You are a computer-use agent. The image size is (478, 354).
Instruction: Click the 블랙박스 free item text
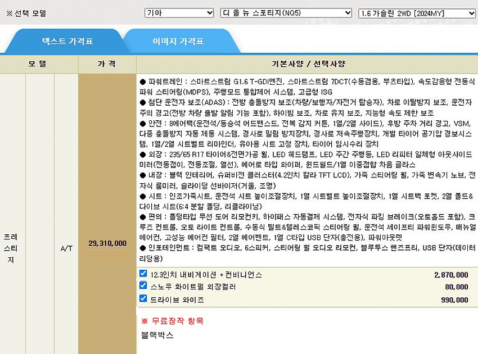pyautogui.click(x=157, y=335)
